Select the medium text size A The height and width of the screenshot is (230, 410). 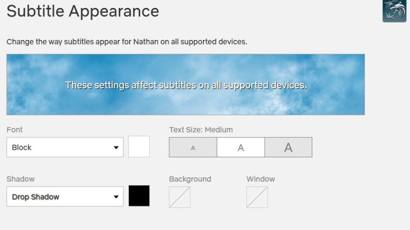(x=241, y=148)
